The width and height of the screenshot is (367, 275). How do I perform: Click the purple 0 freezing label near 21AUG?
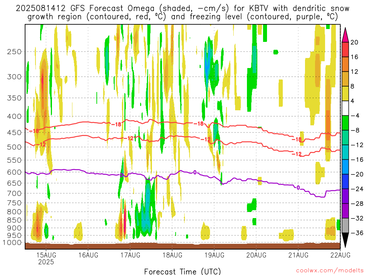298,188
